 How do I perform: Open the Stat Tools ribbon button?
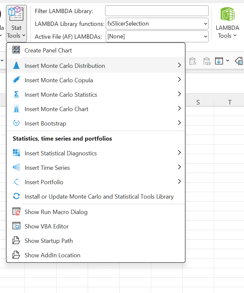[x=16, y=23]
